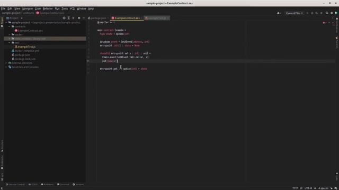Image resolution: width=339 pixels, height=190 pixels.
Task: Open the VCS menu
Action: pyautogui.click(x=72, y=8)
